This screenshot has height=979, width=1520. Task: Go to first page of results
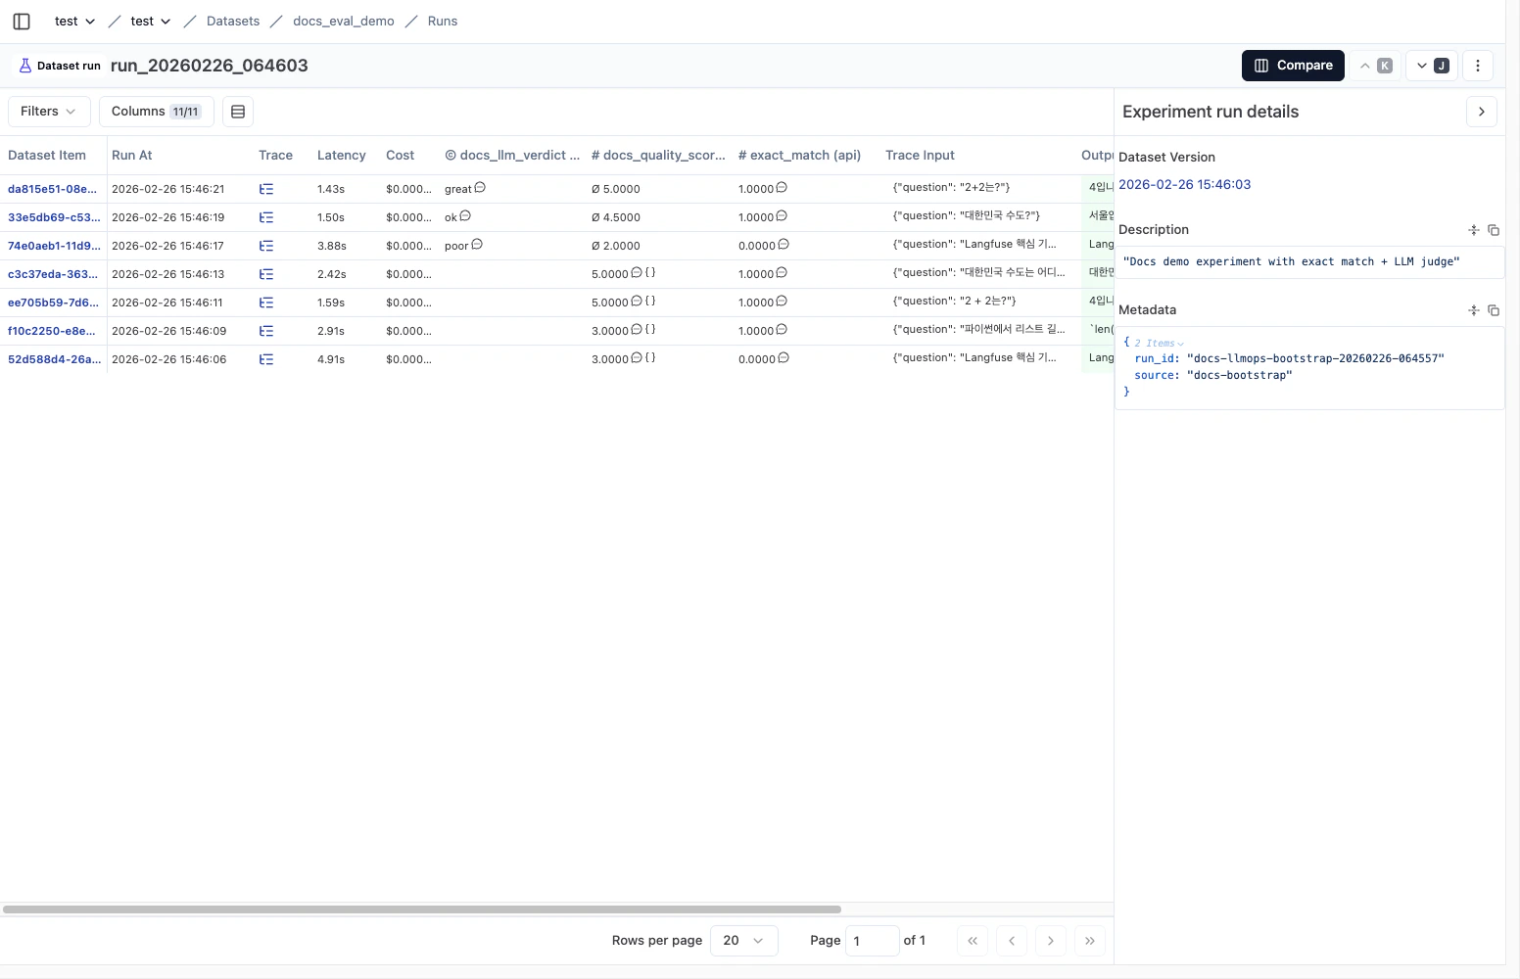coord(973,941)
